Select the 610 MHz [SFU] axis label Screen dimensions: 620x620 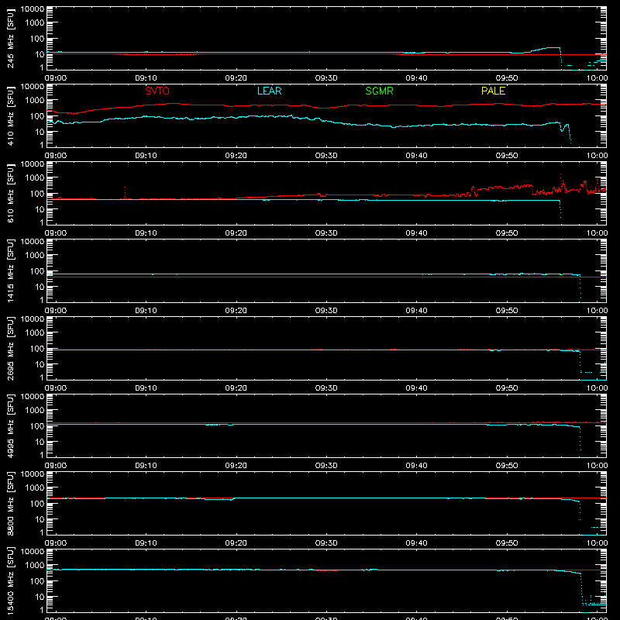click(x=11, y=194)
